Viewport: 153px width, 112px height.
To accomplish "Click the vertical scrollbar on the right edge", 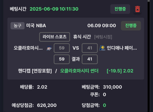I will coord(149,56).
